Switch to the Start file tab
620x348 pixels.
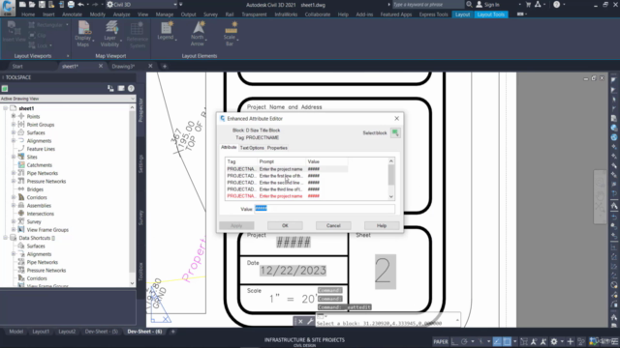coord(17,67)
